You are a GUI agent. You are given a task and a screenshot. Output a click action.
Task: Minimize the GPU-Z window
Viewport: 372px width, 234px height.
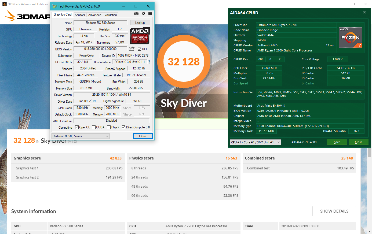[123, 6]
